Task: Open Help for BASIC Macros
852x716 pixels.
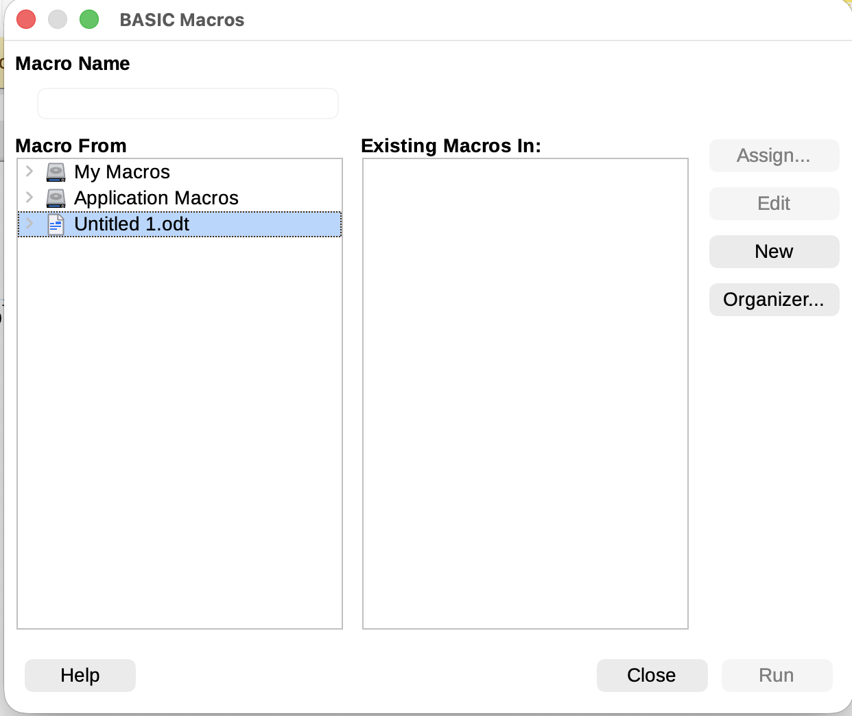Action: click(x=80, y=676)
